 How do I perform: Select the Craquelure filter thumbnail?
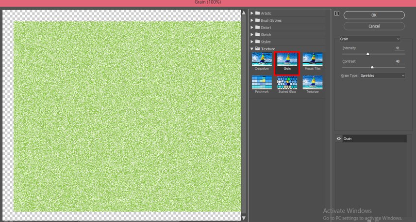262,59
